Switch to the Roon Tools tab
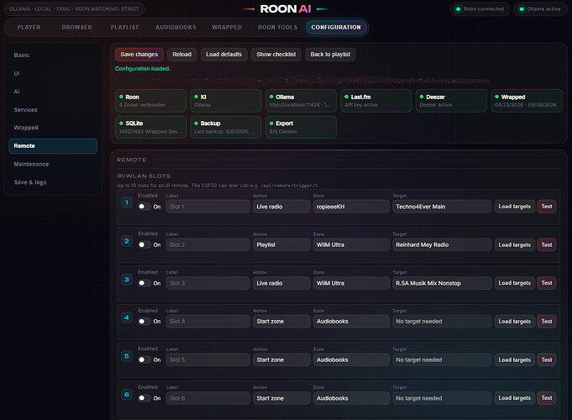The width and height of the screenshot is (572, 420). [278, 28]
